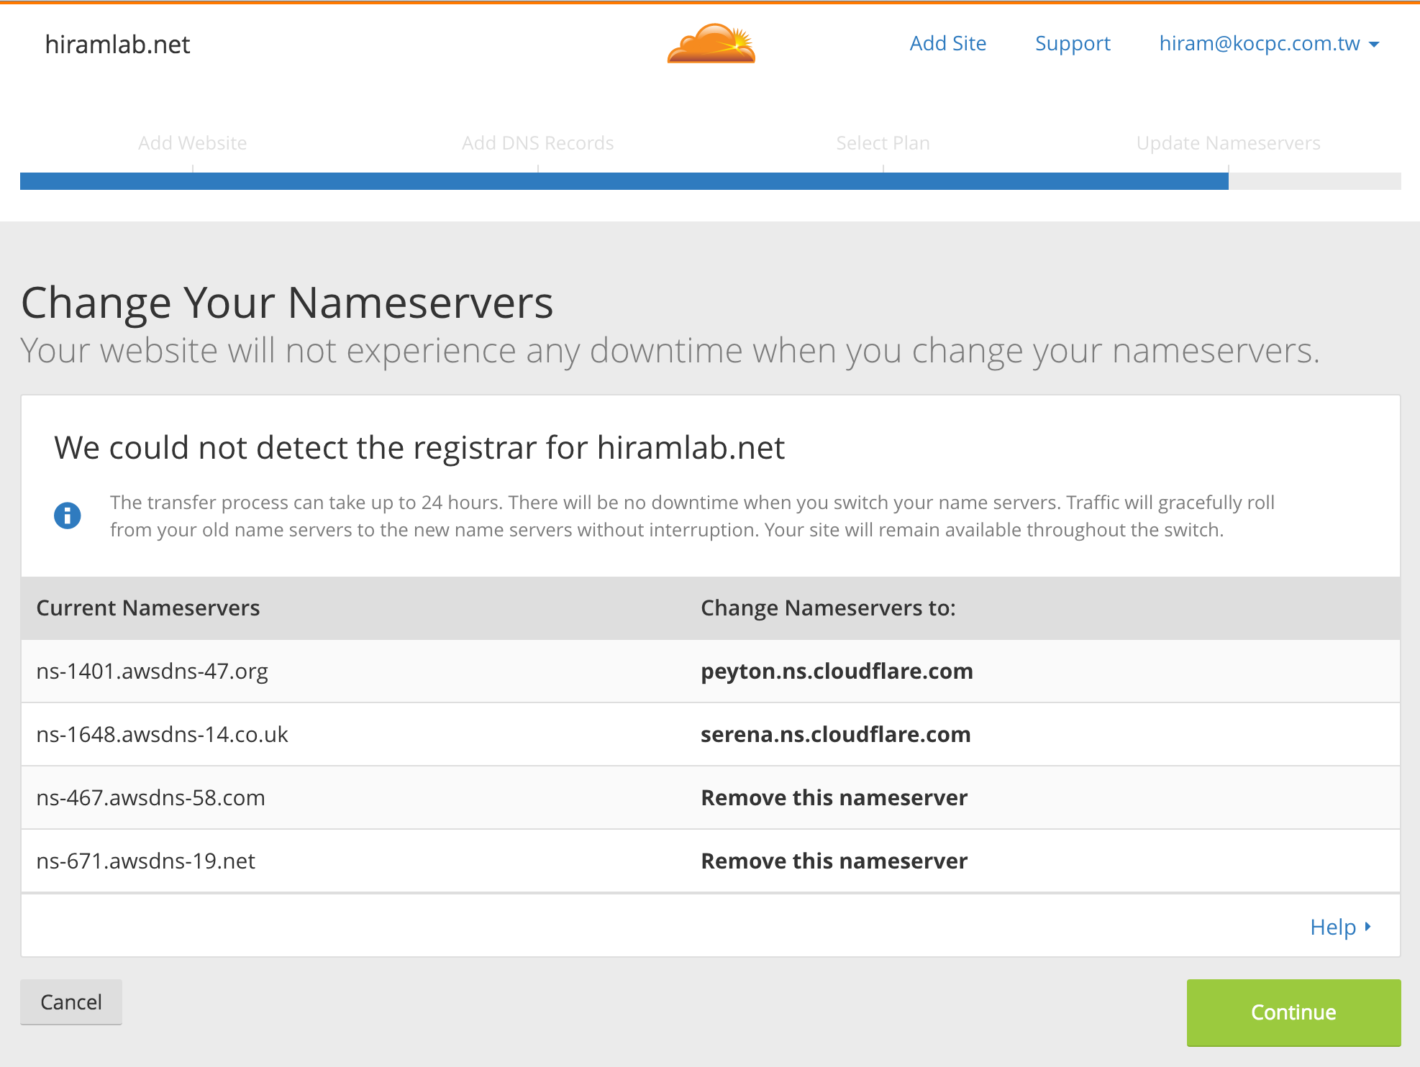Click nameserver ns-1648.awsdns-14.co.uk
This screenshot has height=1067, width=1420.
click(x=162, y=735)
